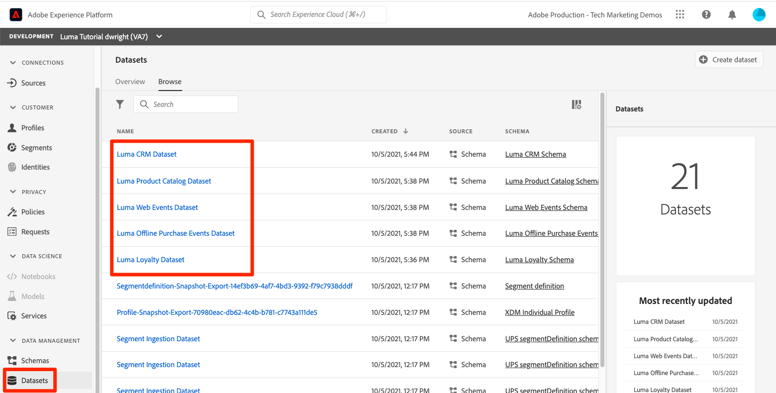
Task: Click the Adobe logo icon
Action: (16, 15)
